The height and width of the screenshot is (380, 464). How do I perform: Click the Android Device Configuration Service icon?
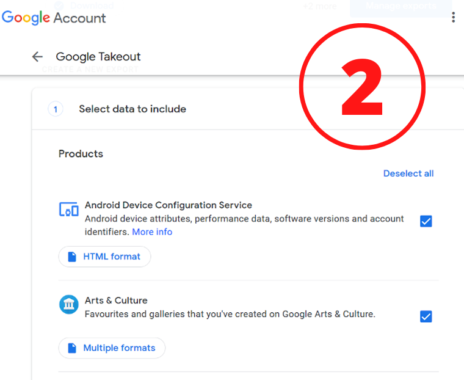68,210
